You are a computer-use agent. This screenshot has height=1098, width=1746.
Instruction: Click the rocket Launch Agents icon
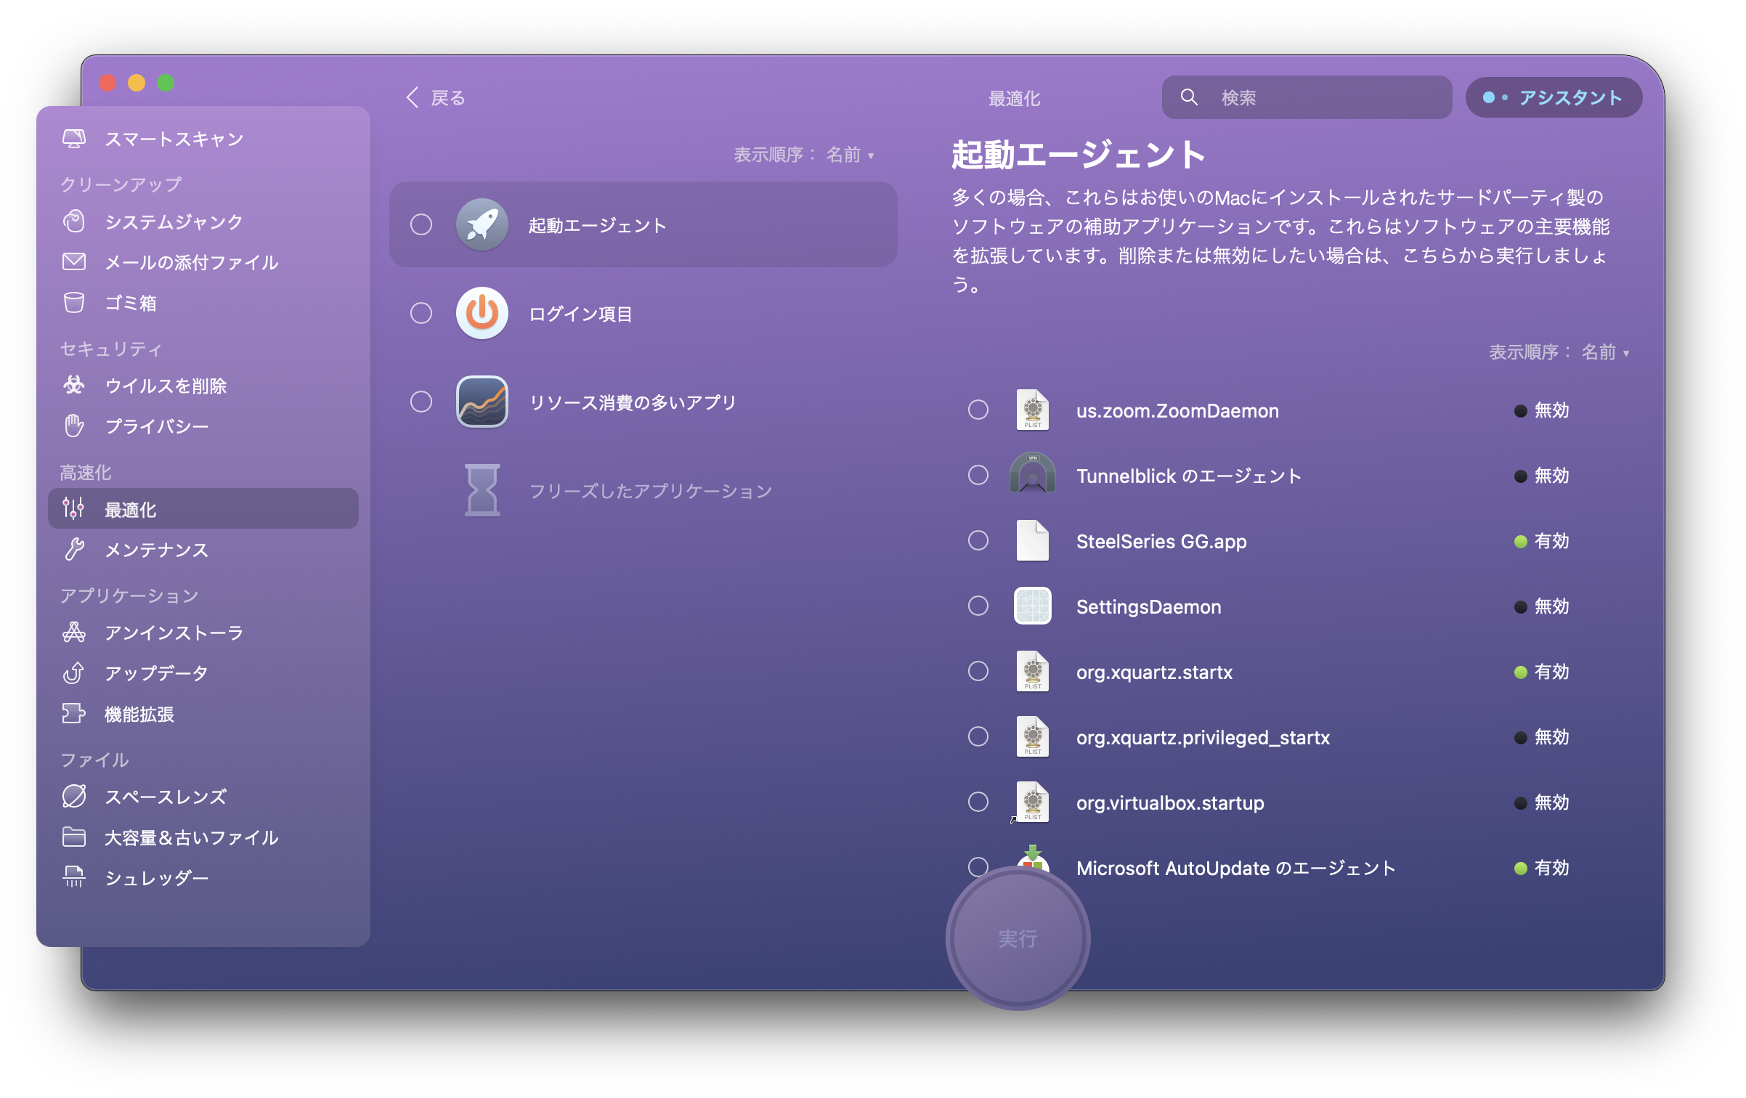482,225
